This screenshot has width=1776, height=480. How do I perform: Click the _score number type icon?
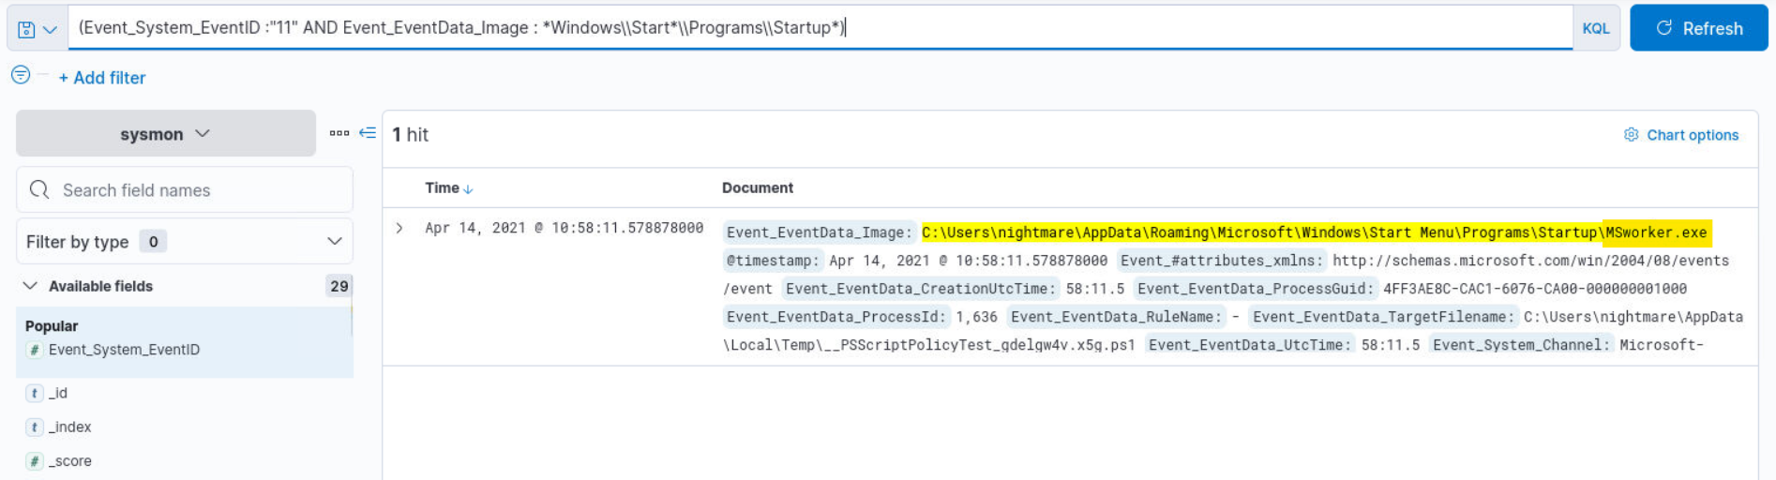click(x=35, y=460)
